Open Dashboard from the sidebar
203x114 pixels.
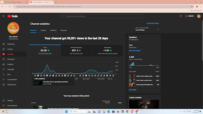[13, 44]
